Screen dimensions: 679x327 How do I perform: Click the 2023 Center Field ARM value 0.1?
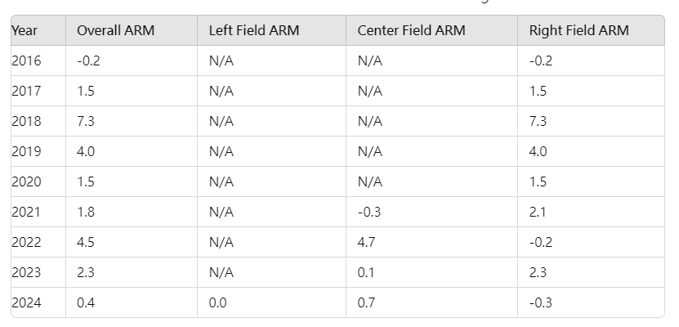point(366,273)
